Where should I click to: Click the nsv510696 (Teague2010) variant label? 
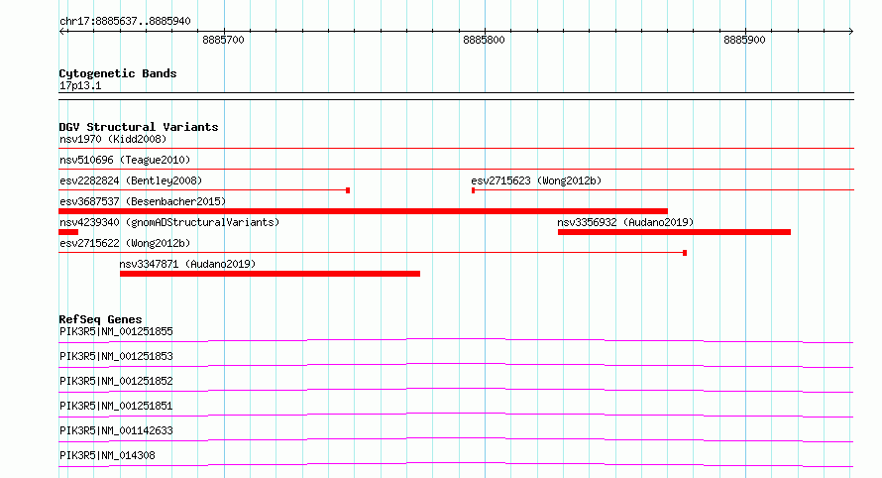(125, 160)
